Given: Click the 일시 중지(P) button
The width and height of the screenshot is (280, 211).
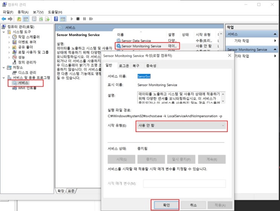Looking at the screenshot, I should [181, 159].
